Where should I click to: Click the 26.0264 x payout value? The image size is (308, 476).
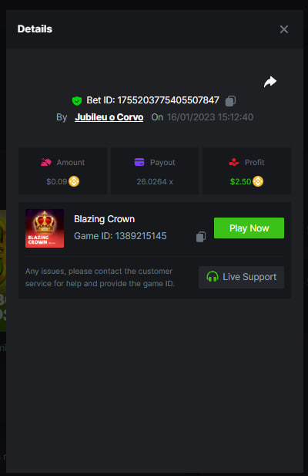click(155, 181)
